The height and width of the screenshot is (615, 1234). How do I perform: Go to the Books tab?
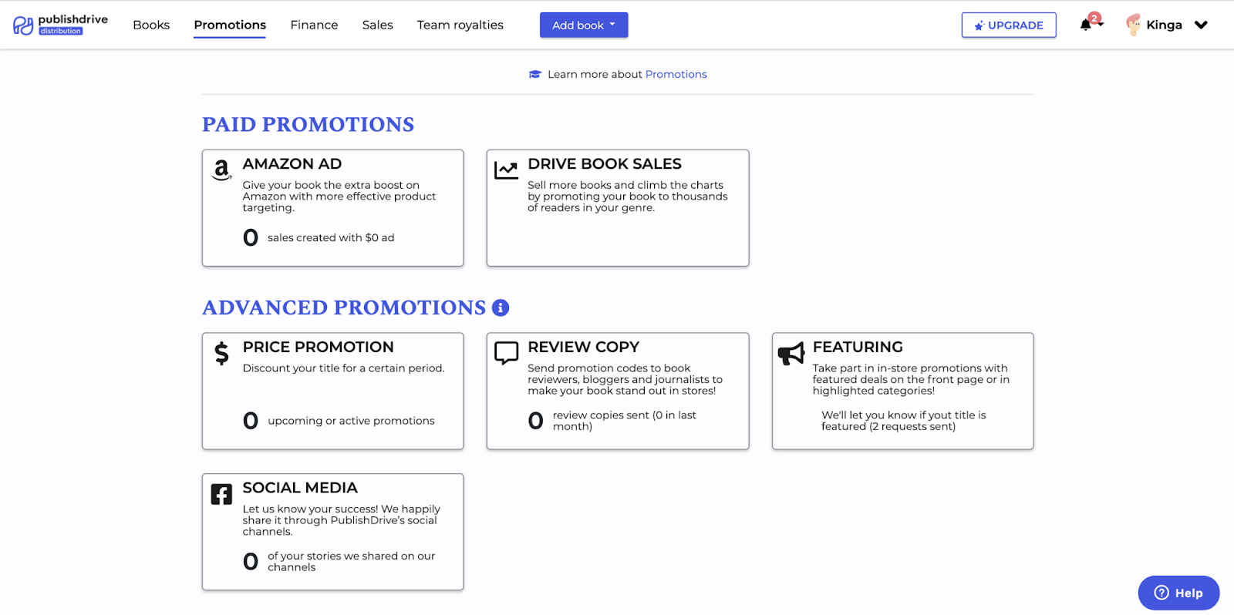[151, 25]
